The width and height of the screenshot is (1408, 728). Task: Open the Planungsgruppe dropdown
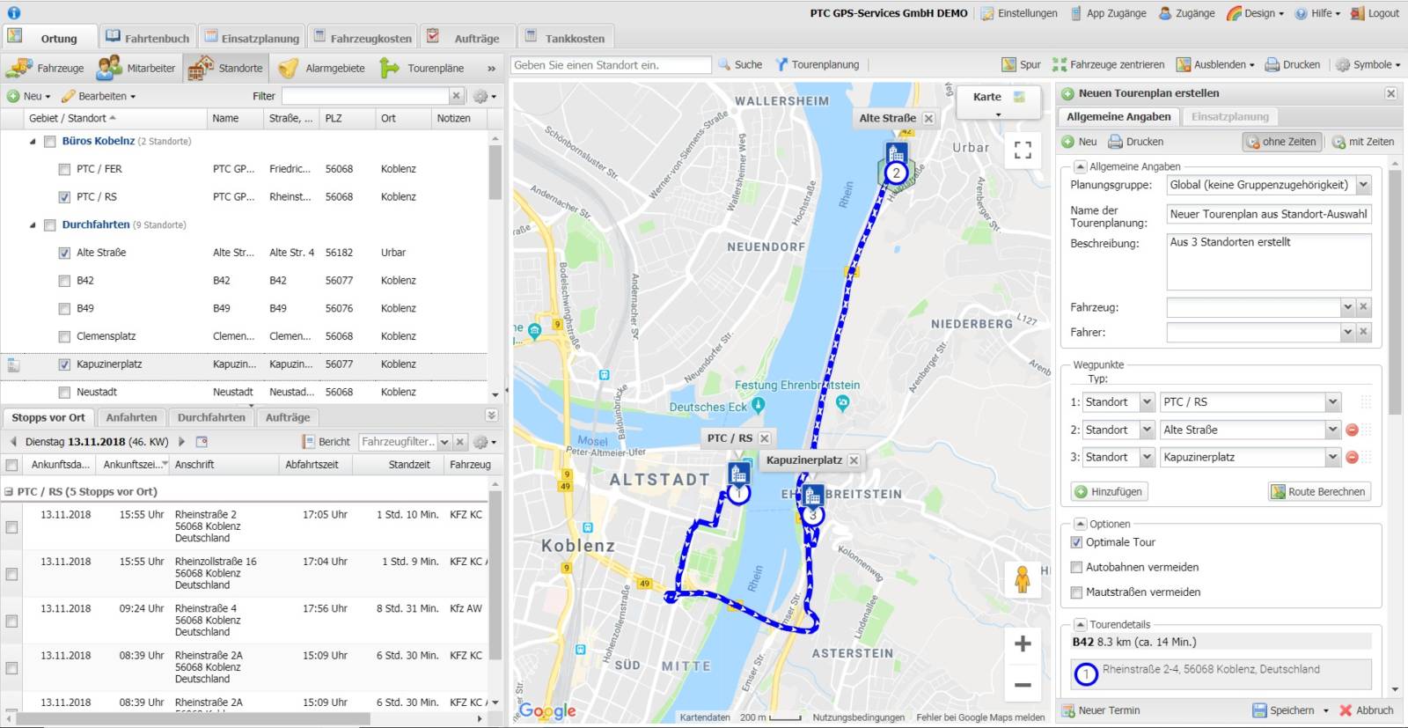point(1363,185)
